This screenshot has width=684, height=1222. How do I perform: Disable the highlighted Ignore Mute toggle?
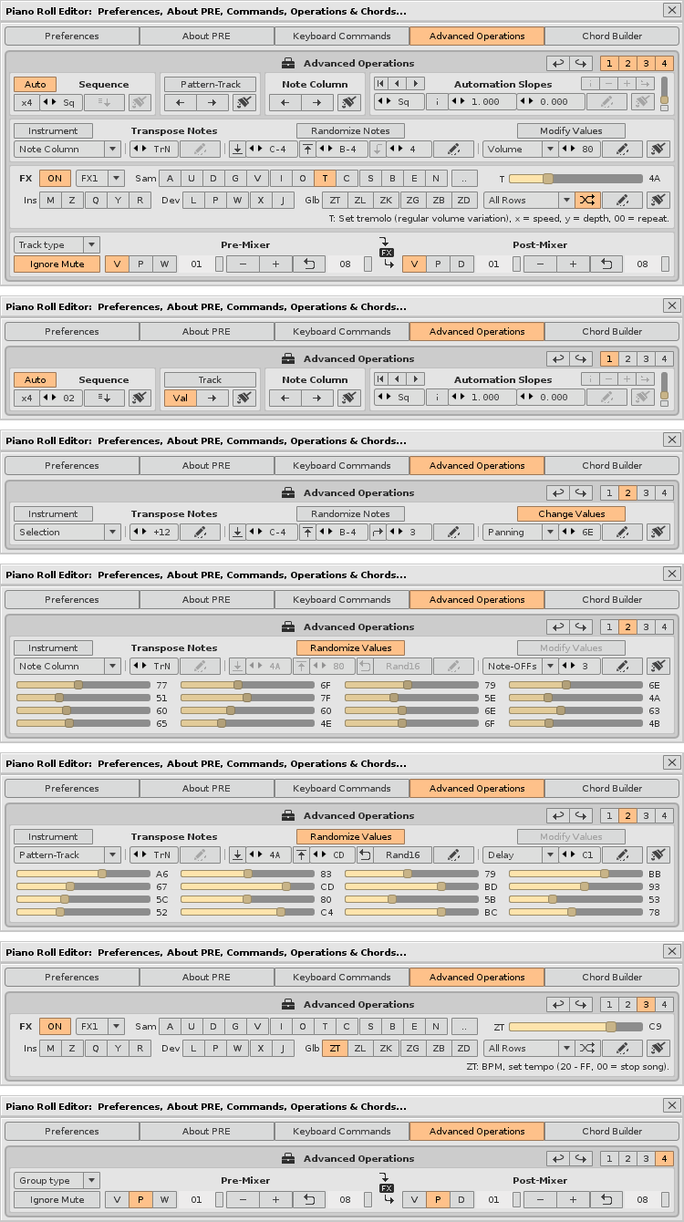coord(57,264)
